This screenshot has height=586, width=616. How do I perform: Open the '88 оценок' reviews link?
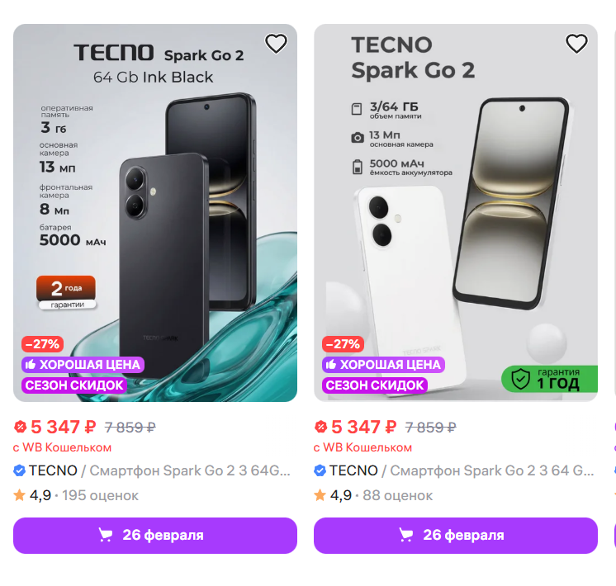pos(396,495)
